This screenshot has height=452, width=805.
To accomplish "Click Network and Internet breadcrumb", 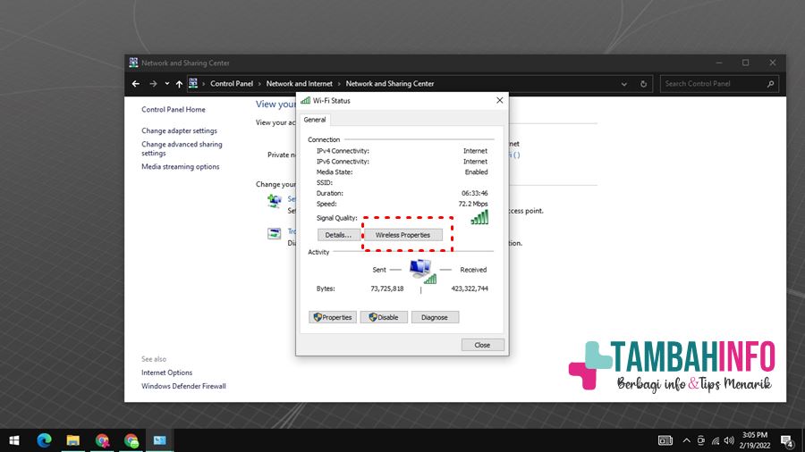I will pyautogui.click(x=300, y=84).
